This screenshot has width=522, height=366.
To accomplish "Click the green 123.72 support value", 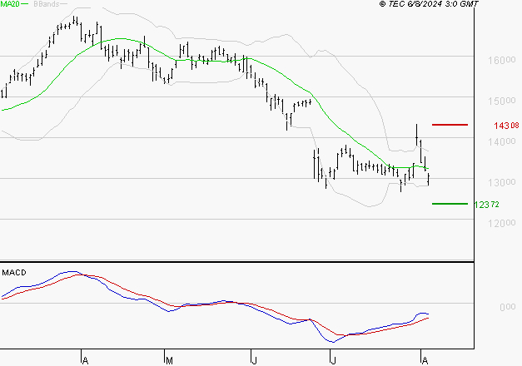I will coord(486,205).
